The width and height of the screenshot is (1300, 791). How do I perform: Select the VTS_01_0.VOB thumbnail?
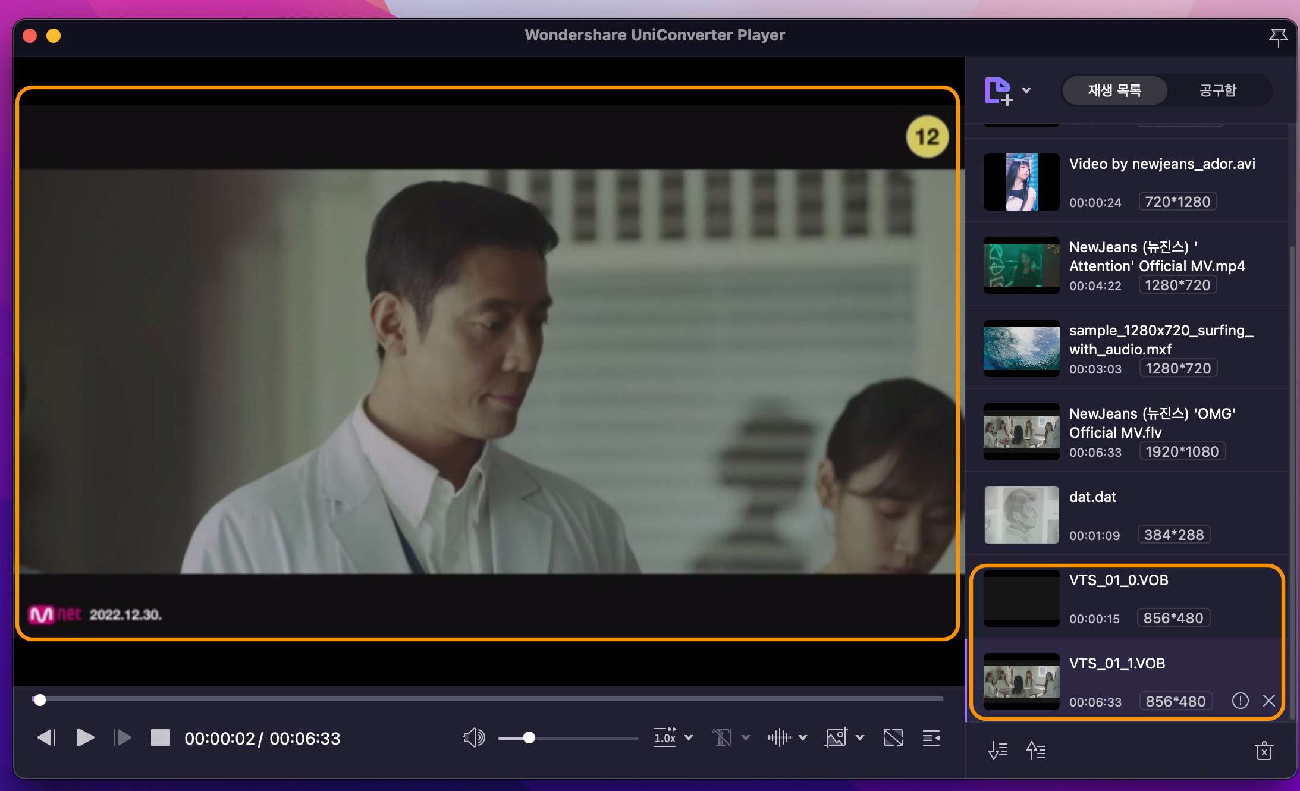click(x=1022, y=598)
